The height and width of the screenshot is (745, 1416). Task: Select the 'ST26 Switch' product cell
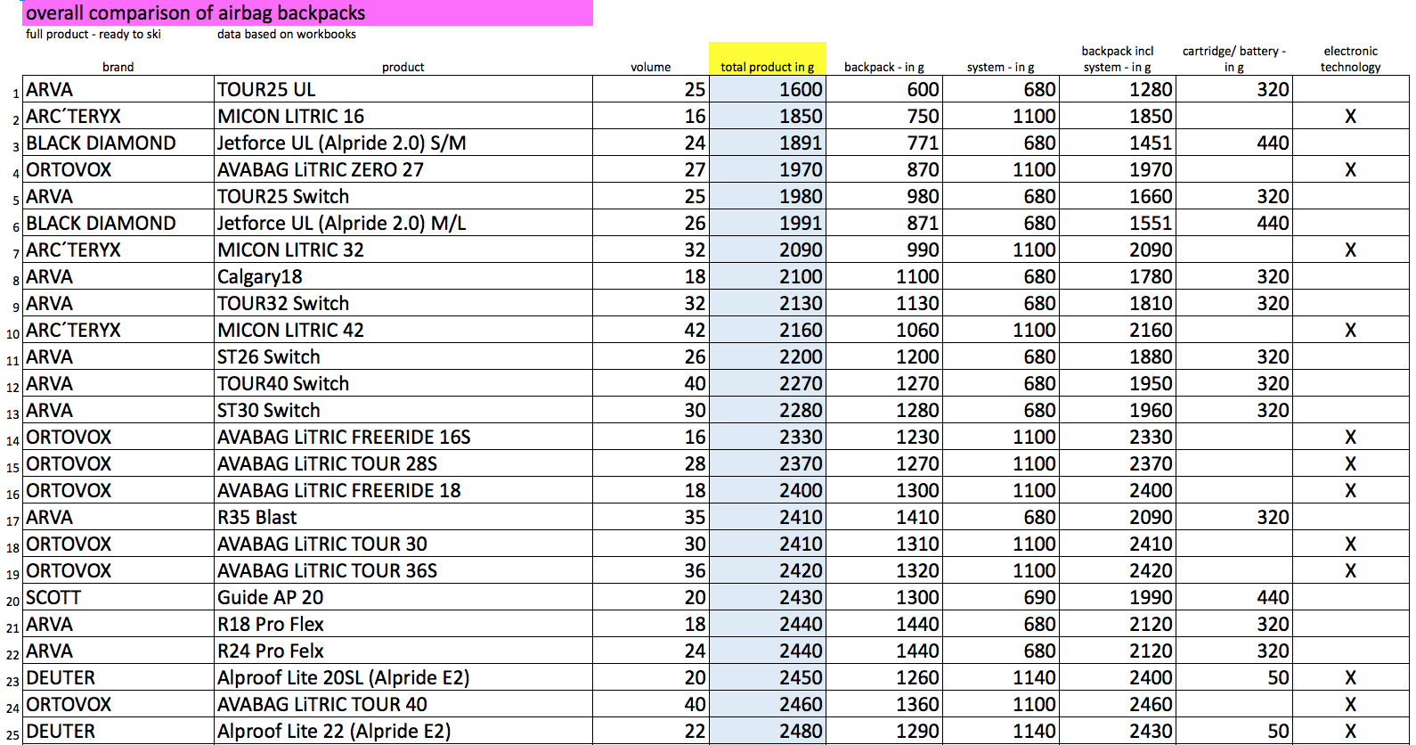coord(403,356)
